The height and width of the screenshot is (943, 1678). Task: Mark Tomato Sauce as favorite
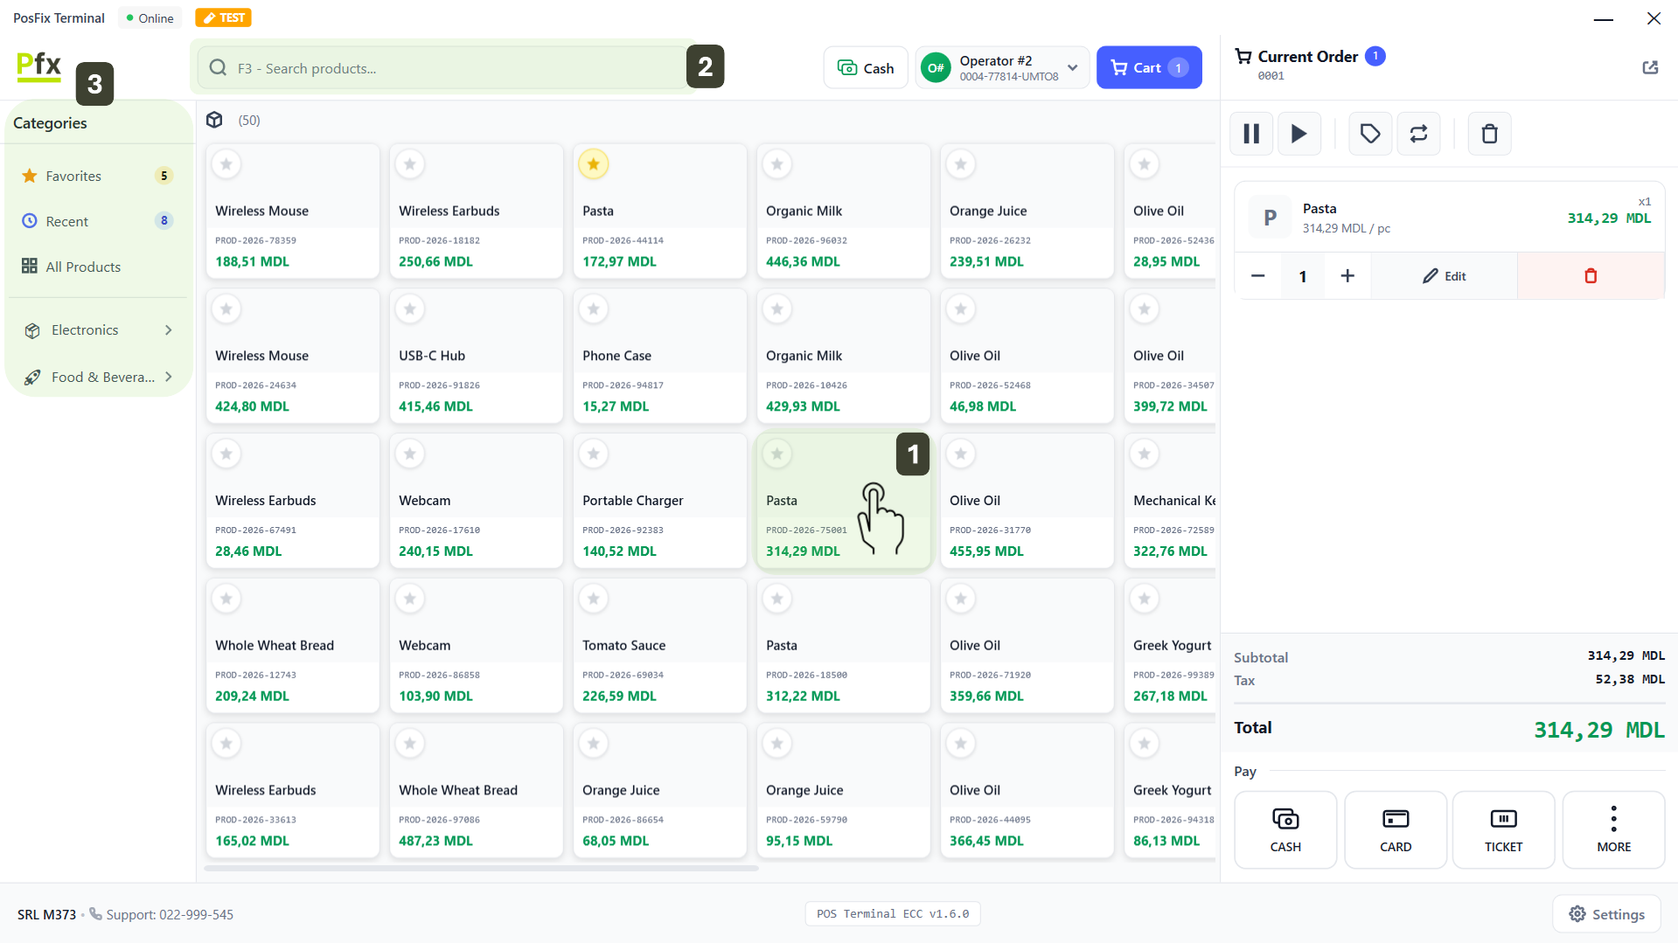pyautogui.click(x=593, y=599)
